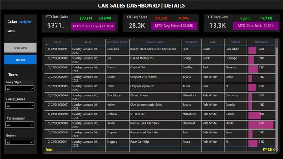This screenshot has width=283, height=159.
Task: Click the 82K sales data bar
Action: pos(260,125)
